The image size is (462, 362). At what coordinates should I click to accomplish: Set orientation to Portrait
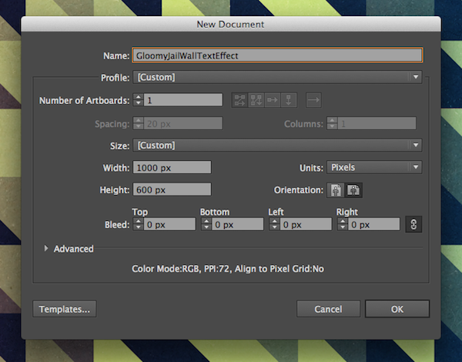(x=336, y=190)
